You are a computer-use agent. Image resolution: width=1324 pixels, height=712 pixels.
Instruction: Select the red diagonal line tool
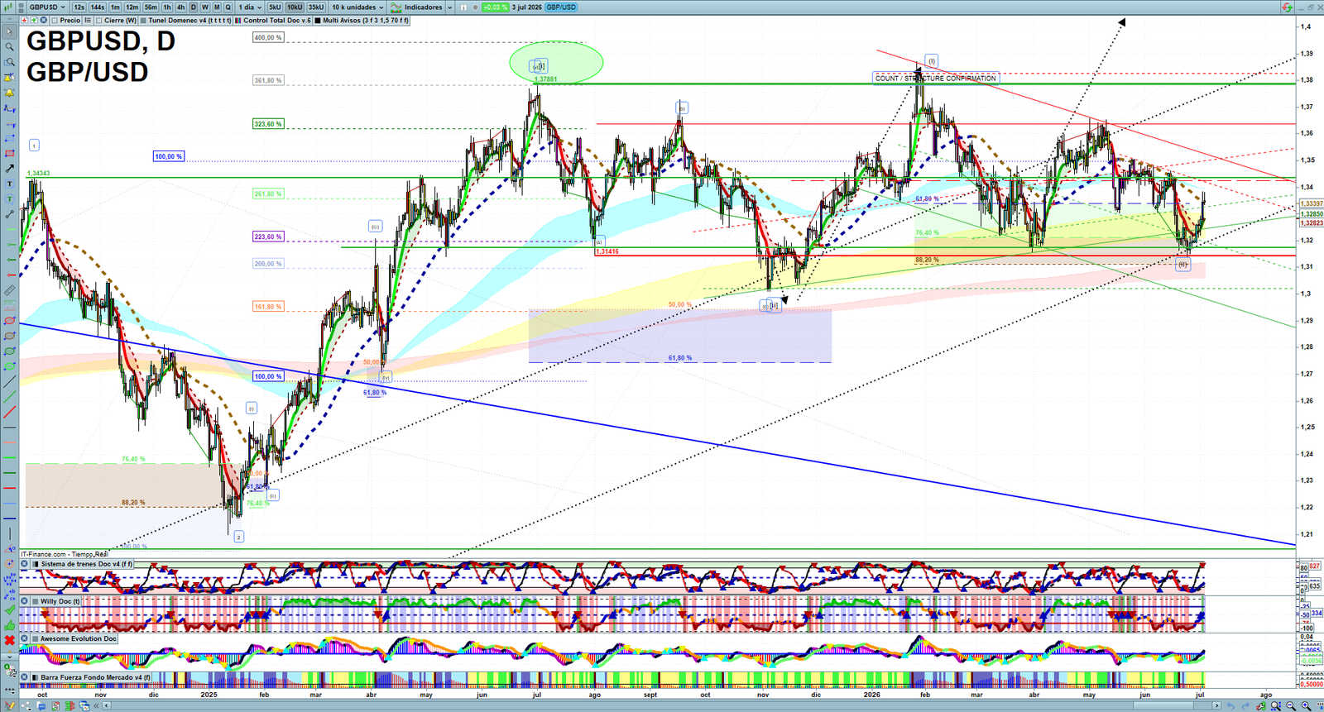coord(10,412)
